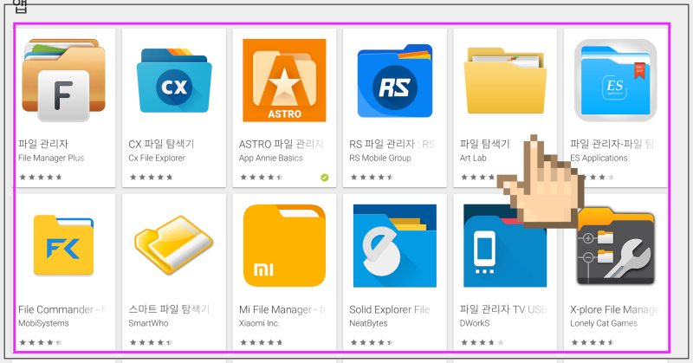Screen dimensions: 693x363
Task: Click developer name 'SmartWho'
Action: [x=148, y=323]
